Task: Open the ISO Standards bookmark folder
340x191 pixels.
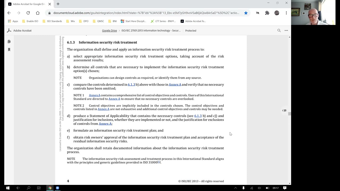Action: pos(52,21)
